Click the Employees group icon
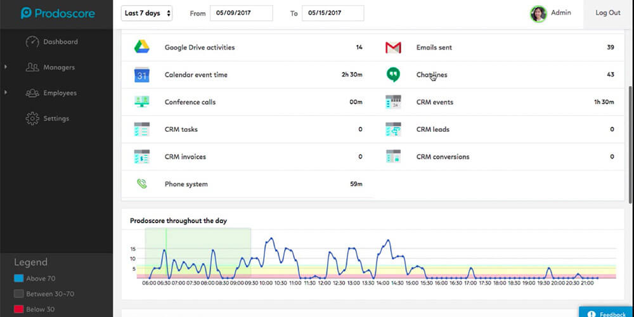The image size is (634, 317). (x=32, y=93)
